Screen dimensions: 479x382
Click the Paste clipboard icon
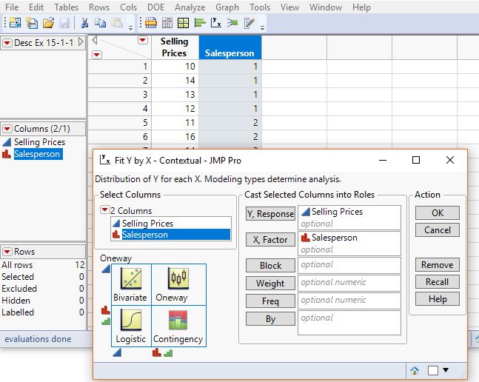(x=117, y=23)
